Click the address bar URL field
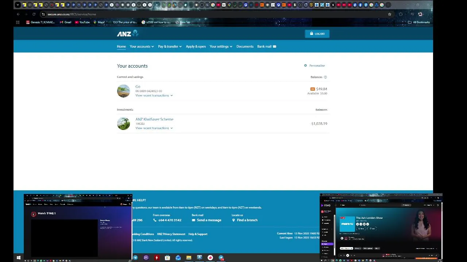 (215, 14)
